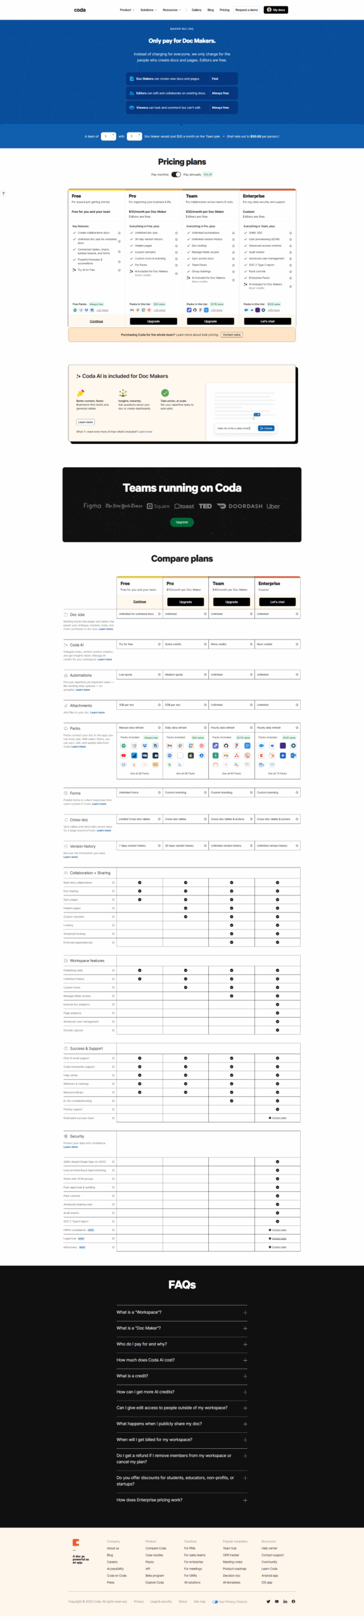Click the avatar icon on My docs button
364x1621 pixels.
coord(269,9)
